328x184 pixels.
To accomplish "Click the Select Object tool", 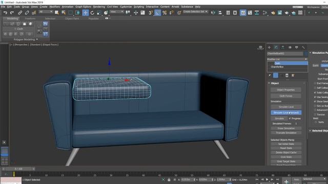I will (x=56, y=13).
